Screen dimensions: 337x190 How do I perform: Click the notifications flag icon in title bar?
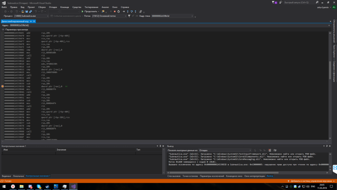click(x=274, y=3)
